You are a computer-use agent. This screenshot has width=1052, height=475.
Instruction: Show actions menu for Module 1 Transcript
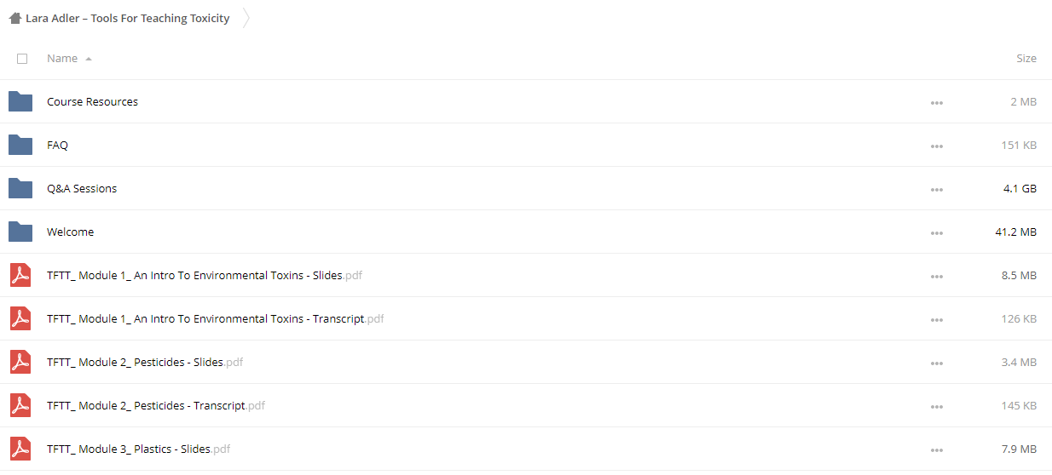(937, 320)
